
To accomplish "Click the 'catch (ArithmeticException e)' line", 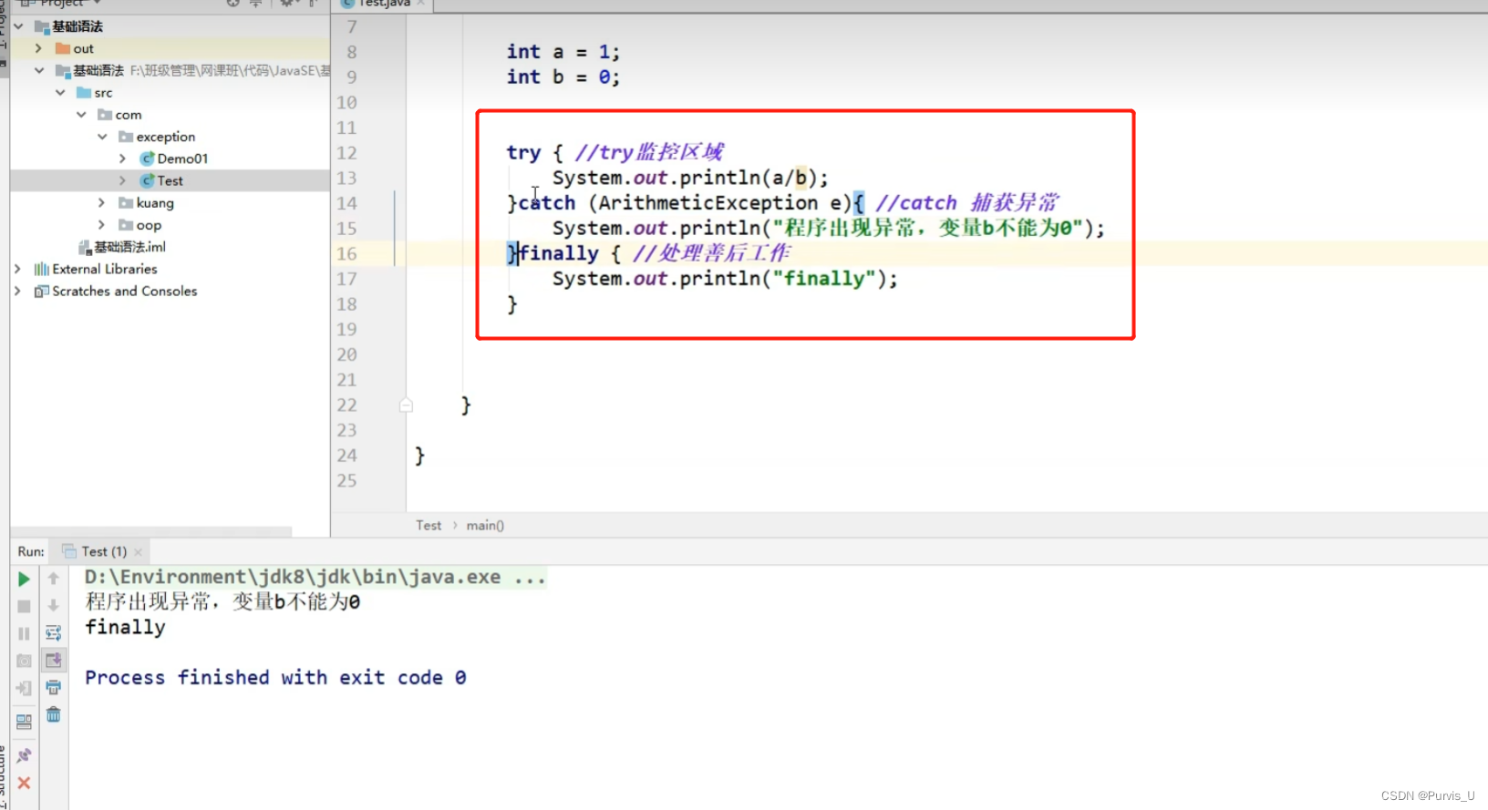I will click(x=783, y=202).
